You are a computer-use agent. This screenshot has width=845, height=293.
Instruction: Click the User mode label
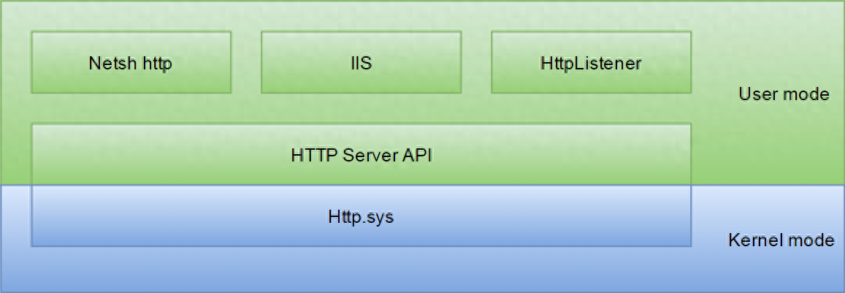(x=784, y=94)
